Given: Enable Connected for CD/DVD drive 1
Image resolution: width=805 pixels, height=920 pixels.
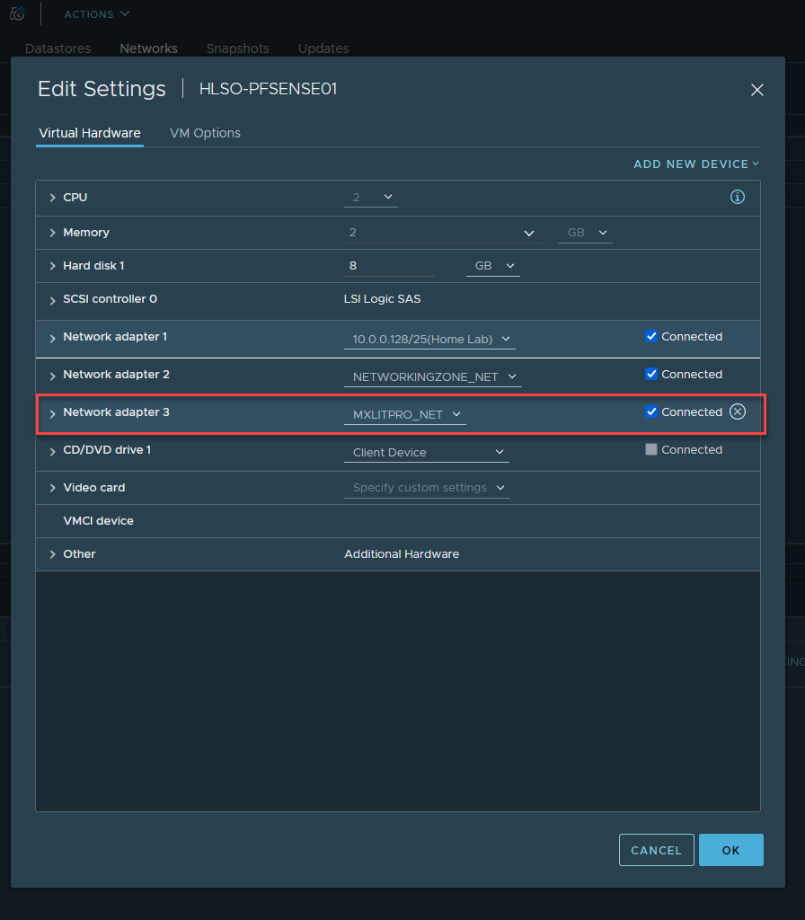Looking at the screenshot, I should (x=651, y=450).
